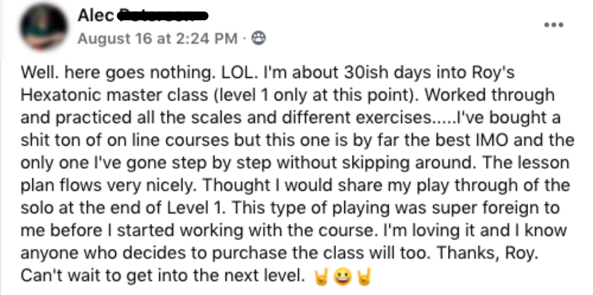Open the author name Alec
Screen dimensions: 593x295
(95, 15)
